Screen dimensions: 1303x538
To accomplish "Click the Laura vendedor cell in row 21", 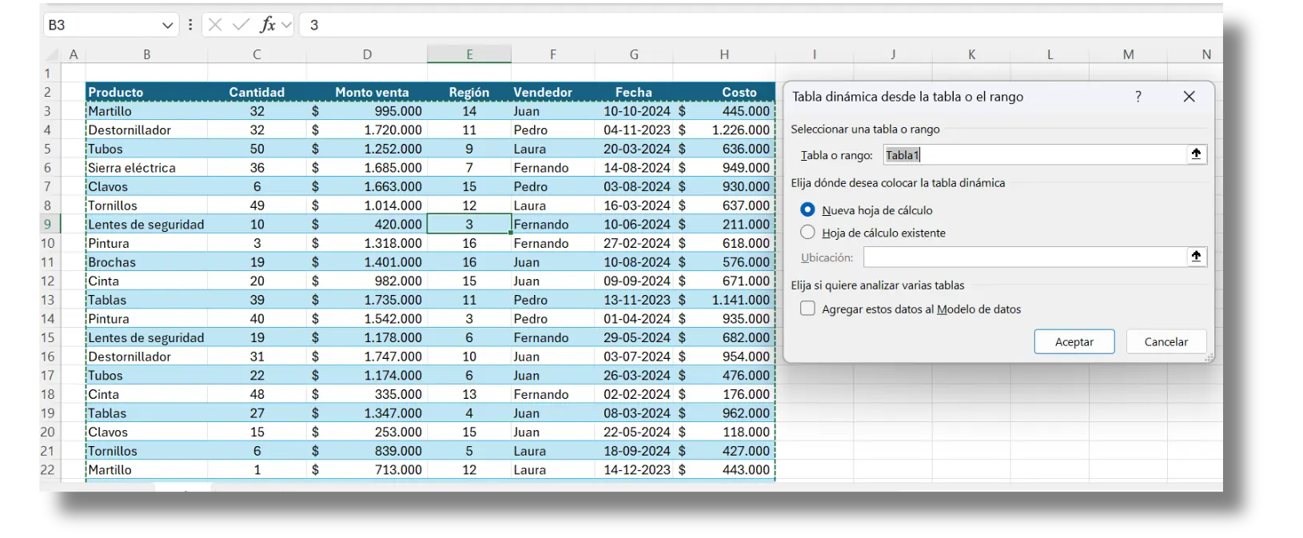I will pos(552,451).
